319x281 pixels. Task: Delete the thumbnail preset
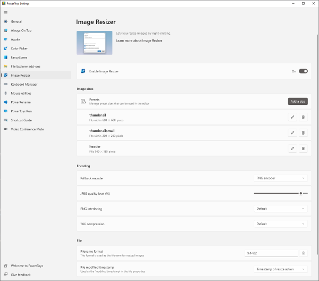coord(303,117)
